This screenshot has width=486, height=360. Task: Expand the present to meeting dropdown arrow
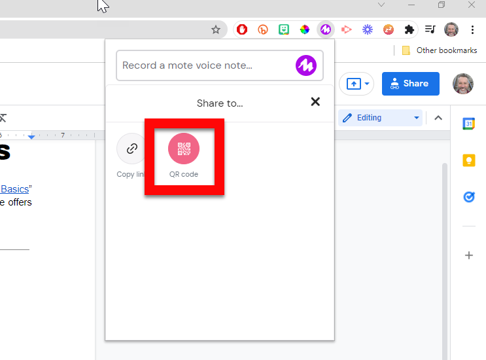pyautogui.click(x=367, y=84)
